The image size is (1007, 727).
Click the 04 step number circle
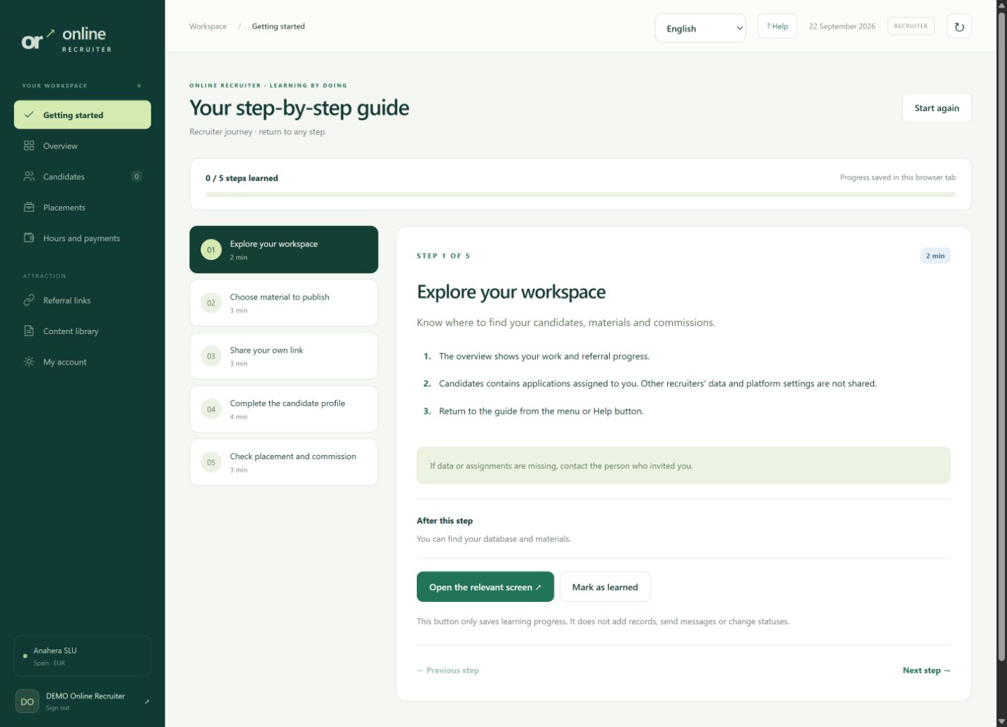tap(211, 409)
